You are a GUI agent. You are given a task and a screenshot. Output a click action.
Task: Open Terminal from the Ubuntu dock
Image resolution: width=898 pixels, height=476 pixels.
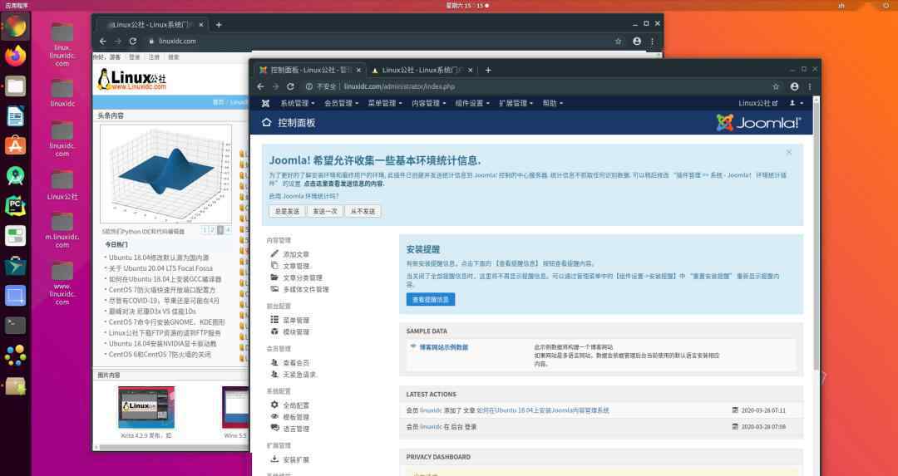(x=16, y=325)
